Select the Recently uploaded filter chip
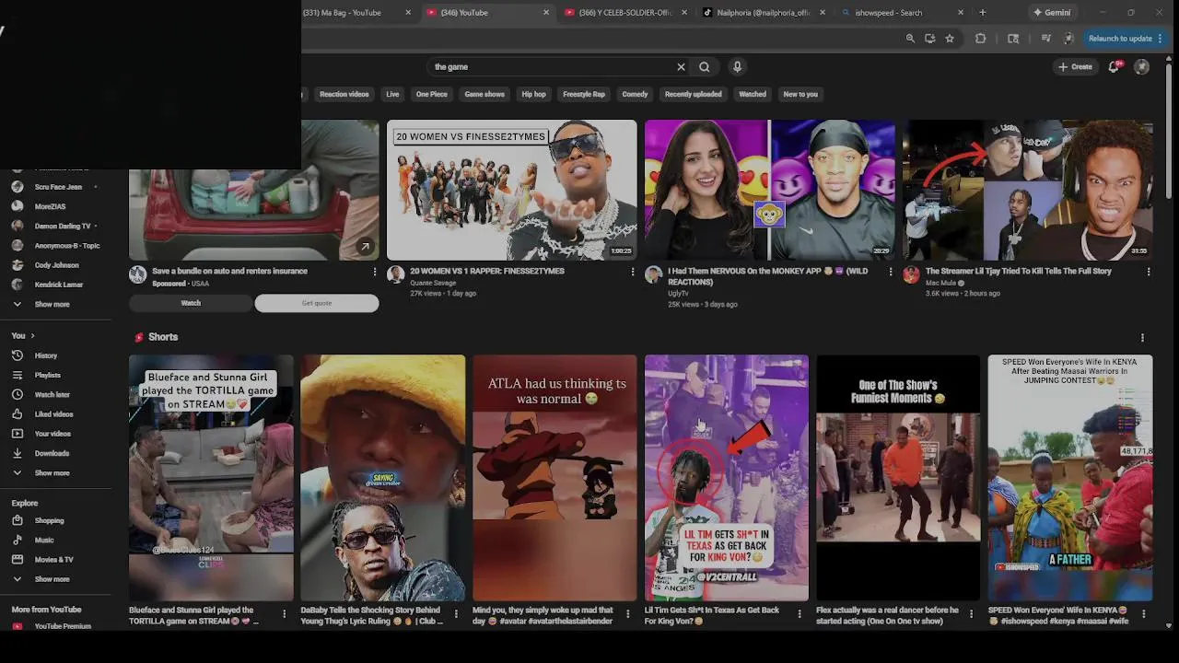Viewport: 1179px width, 663px height. (693, 94)
